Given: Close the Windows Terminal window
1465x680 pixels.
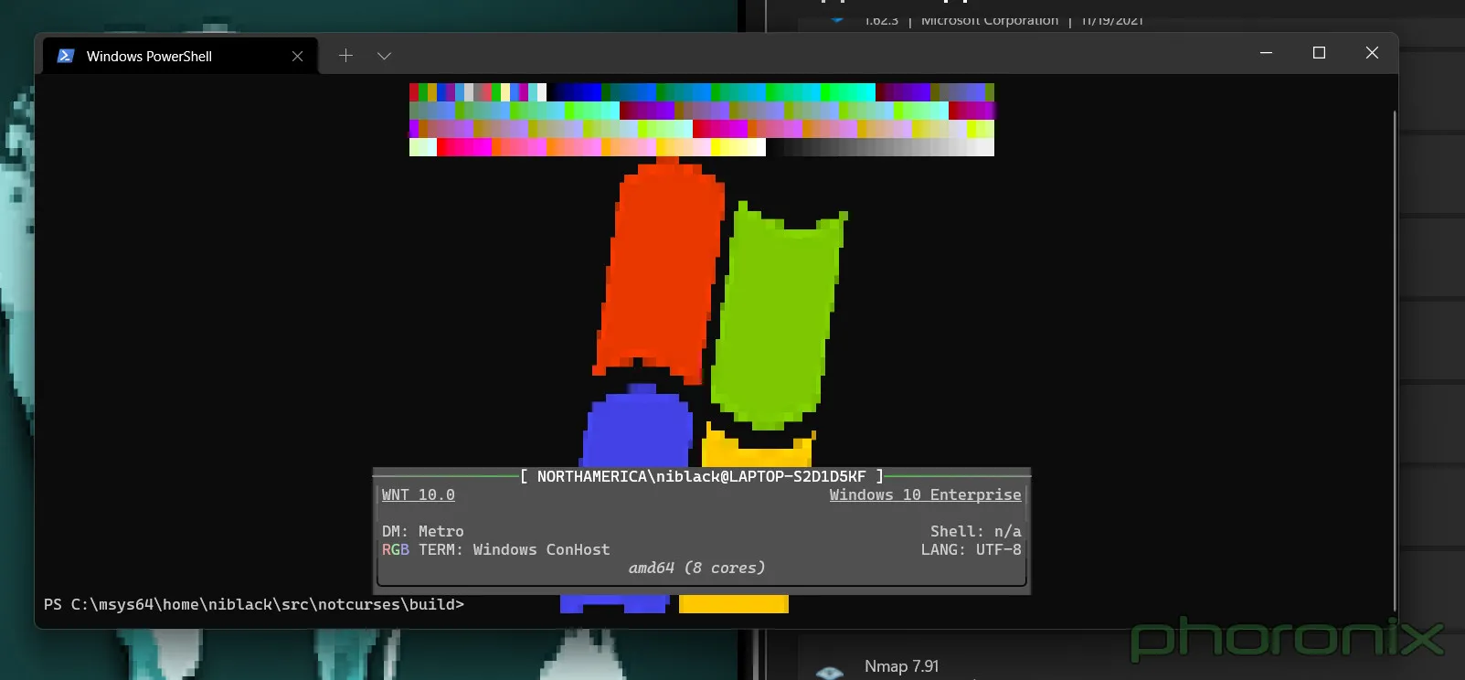Looking at the screenshot, I should coord(1372,53).
